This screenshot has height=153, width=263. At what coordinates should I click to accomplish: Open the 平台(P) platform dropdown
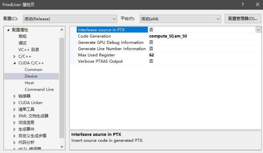click(x=217, y=19)
